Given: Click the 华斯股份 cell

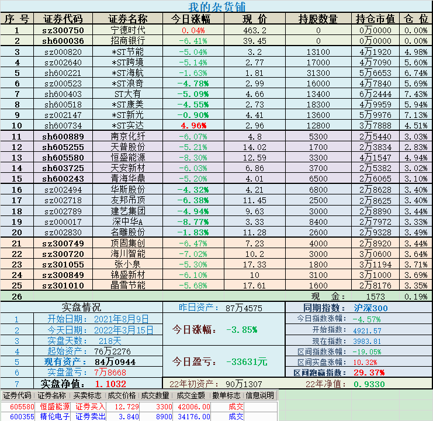Looking at the screenshot, I should [127, 190].
